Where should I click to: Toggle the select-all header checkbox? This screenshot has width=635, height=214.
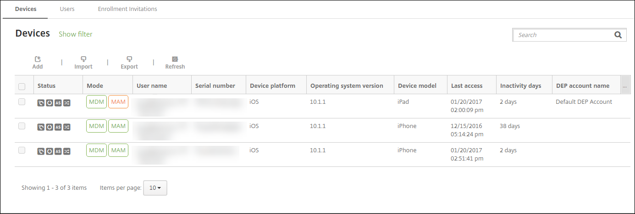(x=22, y=86)
